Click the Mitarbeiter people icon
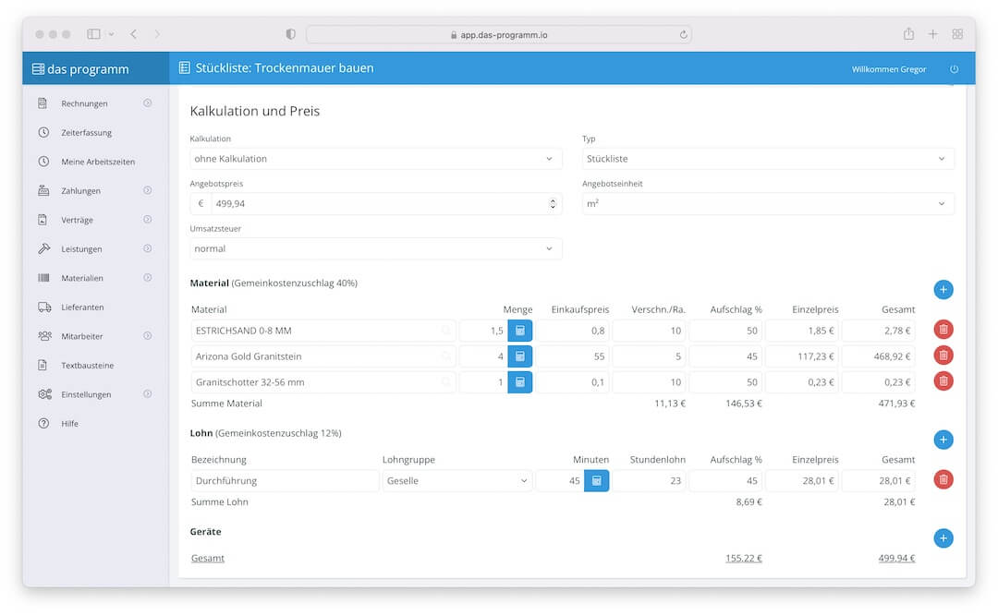Screen dimensions: 998x615 (44, 336)
